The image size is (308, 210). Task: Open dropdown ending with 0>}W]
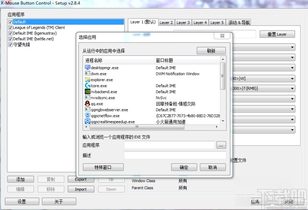[292, 78]
